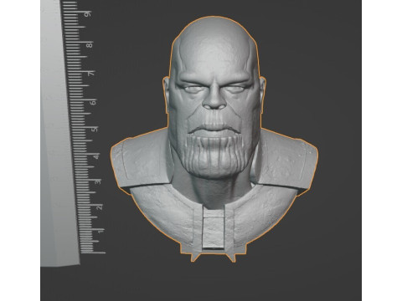The width and height of the screenshot is (402, 301).
Task: Select the Thanos bust model
Action: click(214, 140)
